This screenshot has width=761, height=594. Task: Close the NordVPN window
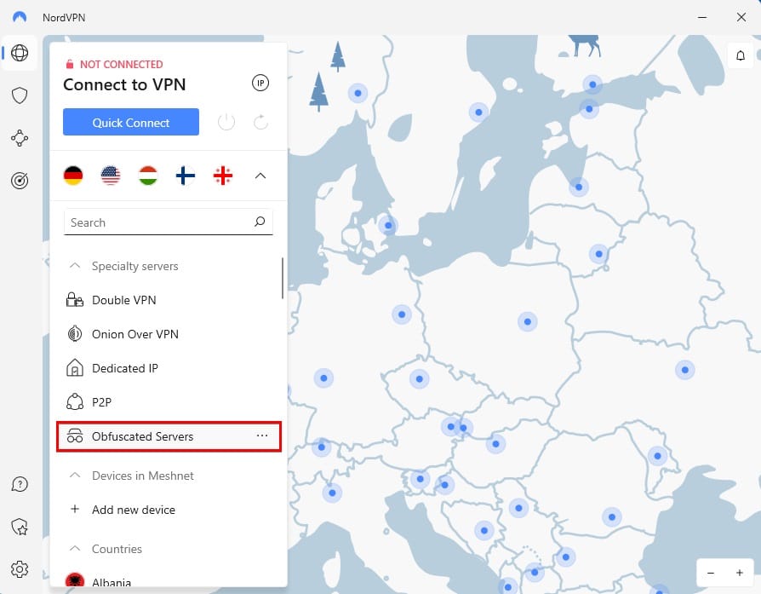click(x=741, y=17)
